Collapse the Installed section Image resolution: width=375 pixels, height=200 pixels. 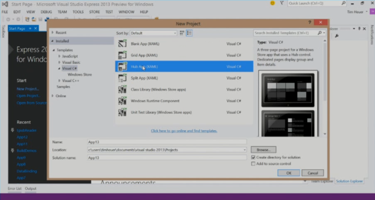[53, 41]
